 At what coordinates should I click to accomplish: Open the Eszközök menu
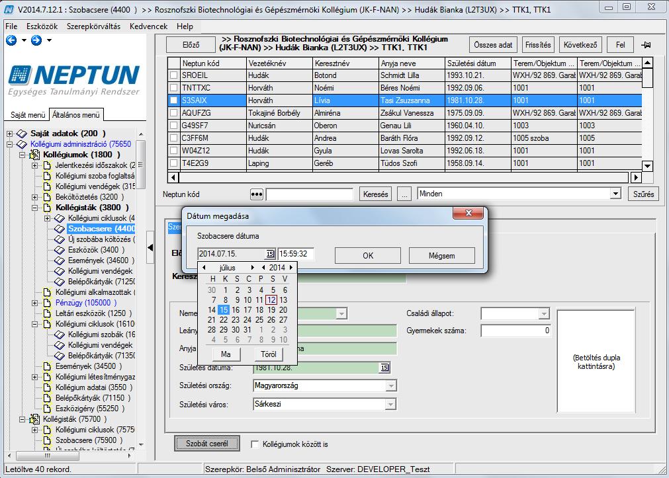[x=42, y=26]
